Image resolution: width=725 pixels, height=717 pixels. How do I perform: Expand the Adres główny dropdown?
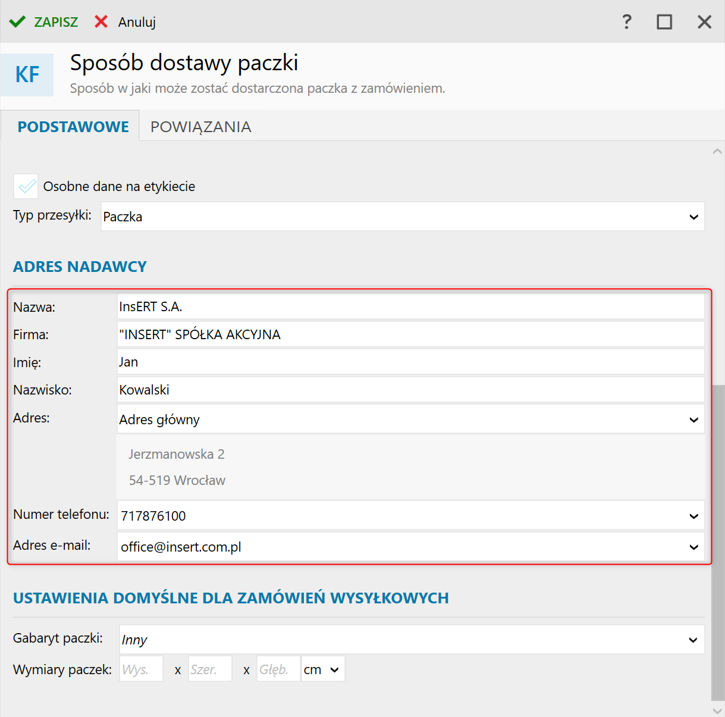click(x=411, y=419)
